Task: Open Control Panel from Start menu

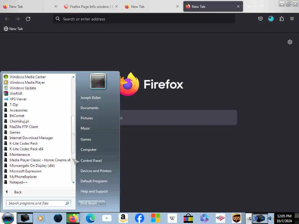Action: (91, 161)
